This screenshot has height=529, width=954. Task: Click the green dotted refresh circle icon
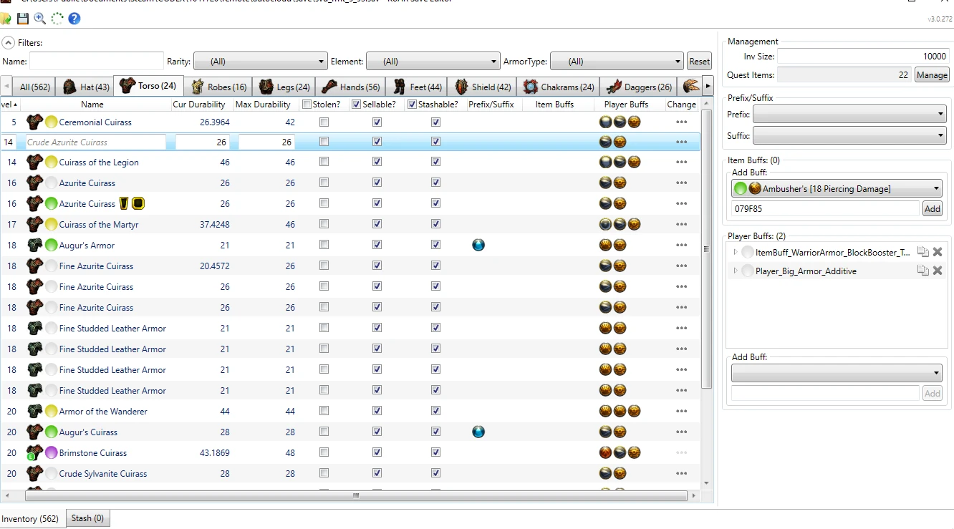click(x=57, y=19)
